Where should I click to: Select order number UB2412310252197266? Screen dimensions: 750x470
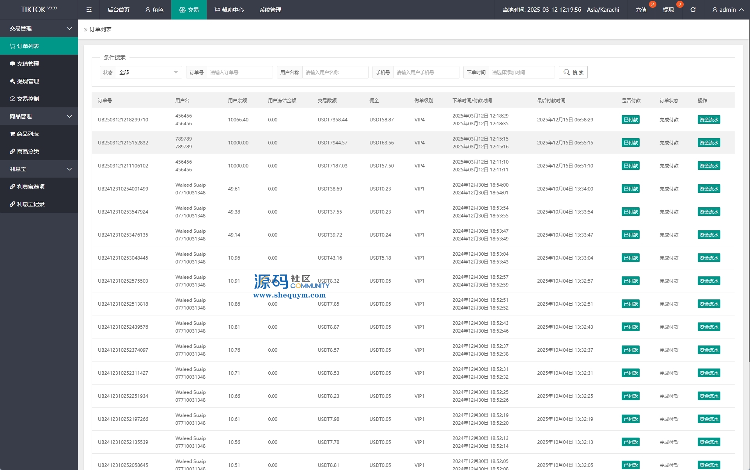123,419
